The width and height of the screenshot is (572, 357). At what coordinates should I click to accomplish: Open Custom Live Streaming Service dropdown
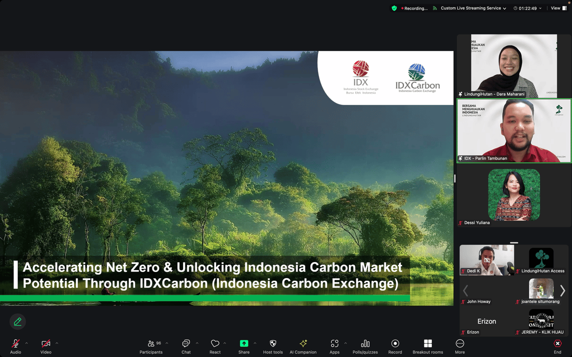tap(473, 8)
